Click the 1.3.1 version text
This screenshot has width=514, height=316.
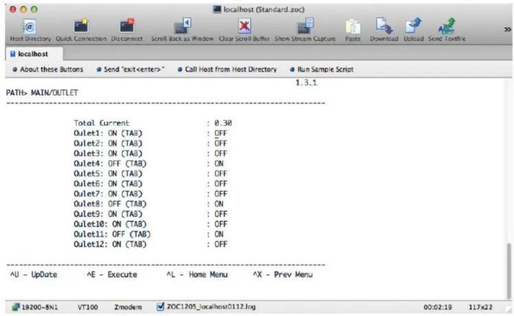point(306,83)
